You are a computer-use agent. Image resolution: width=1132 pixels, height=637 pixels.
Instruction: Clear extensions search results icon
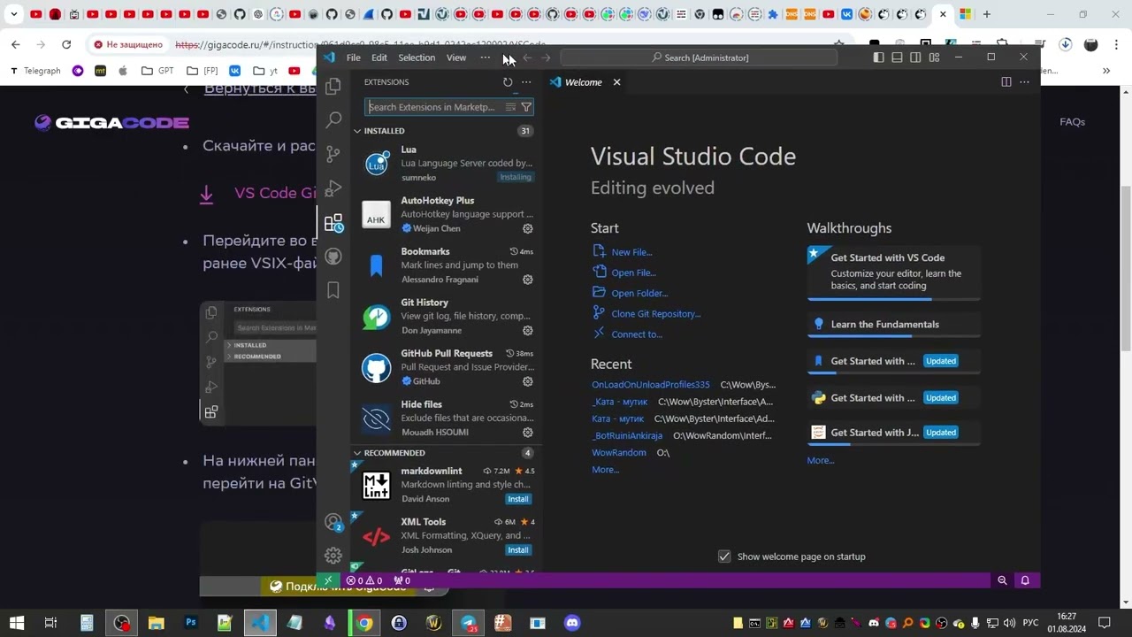point(510,107)
